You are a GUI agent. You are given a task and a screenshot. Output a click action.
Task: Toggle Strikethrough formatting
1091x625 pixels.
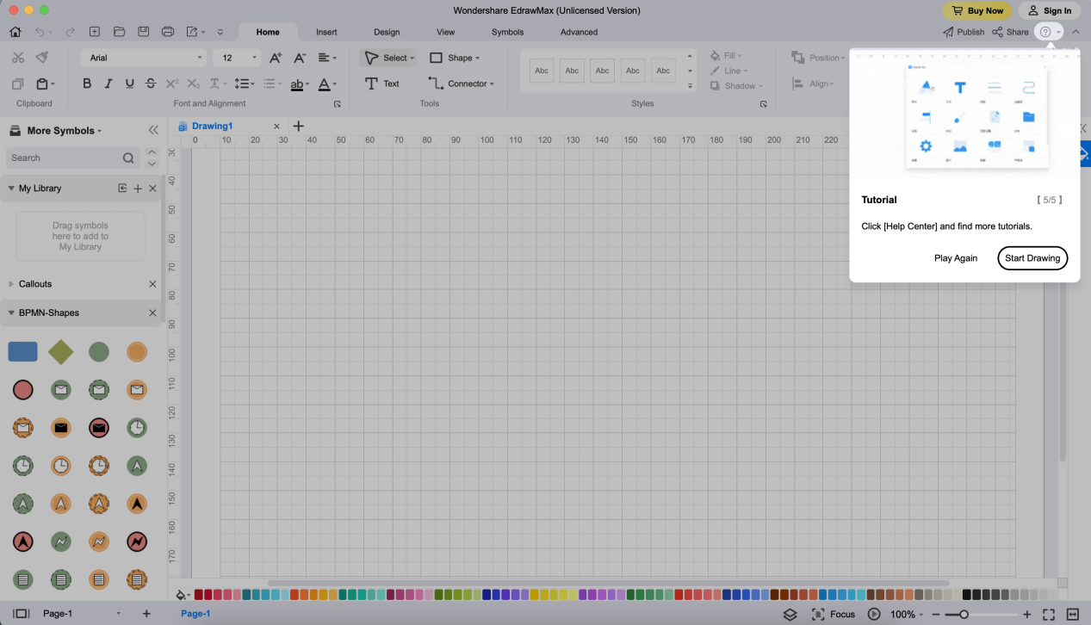[151, 84]
